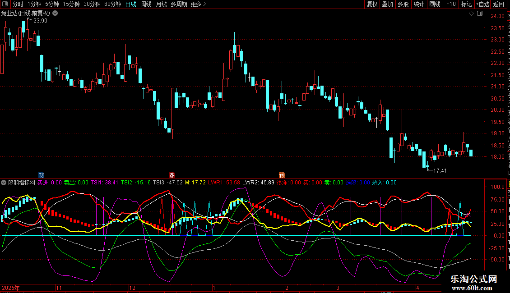Click the 预 forecast marker on timeline

click(x=282, y=175)
